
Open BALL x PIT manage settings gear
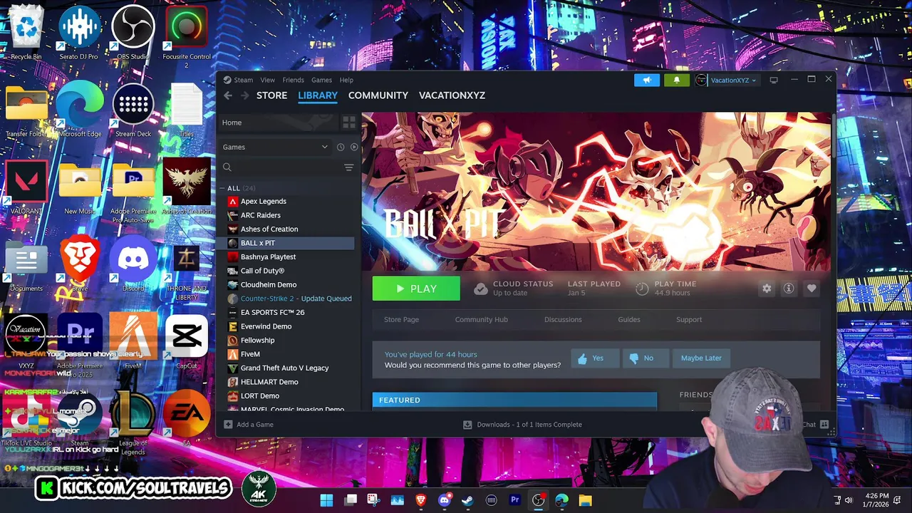click(767, 289)
